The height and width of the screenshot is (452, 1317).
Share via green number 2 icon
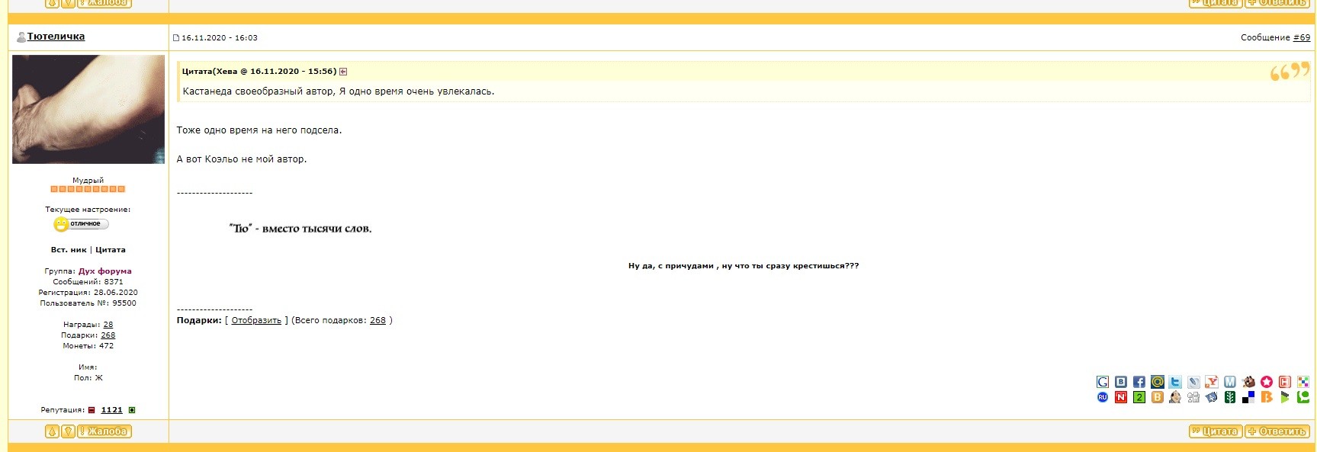point(1139,397)
